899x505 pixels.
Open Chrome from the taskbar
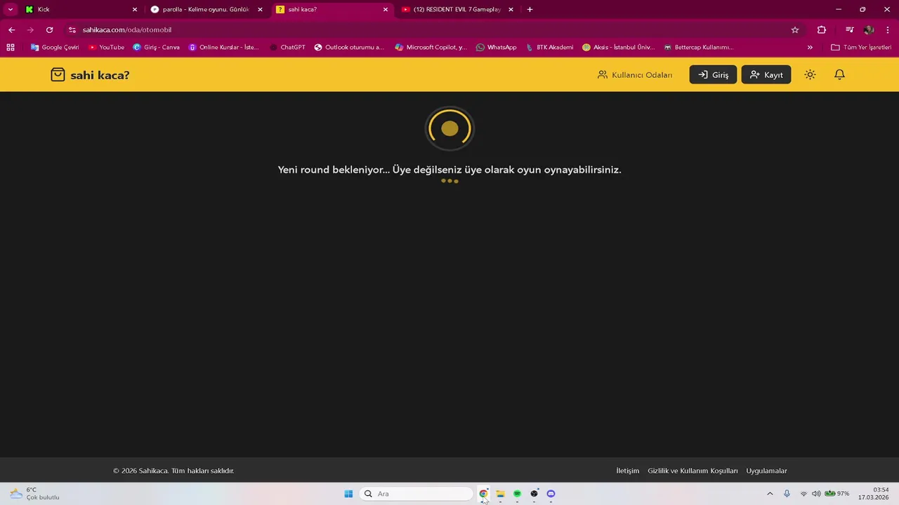click(x=483, y=494)
